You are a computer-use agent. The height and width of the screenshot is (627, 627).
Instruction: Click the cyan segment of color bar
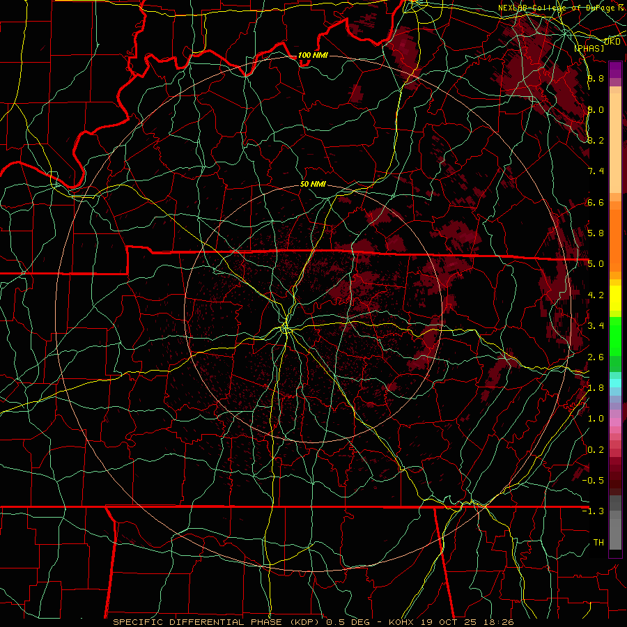click(x=615, y=382)
